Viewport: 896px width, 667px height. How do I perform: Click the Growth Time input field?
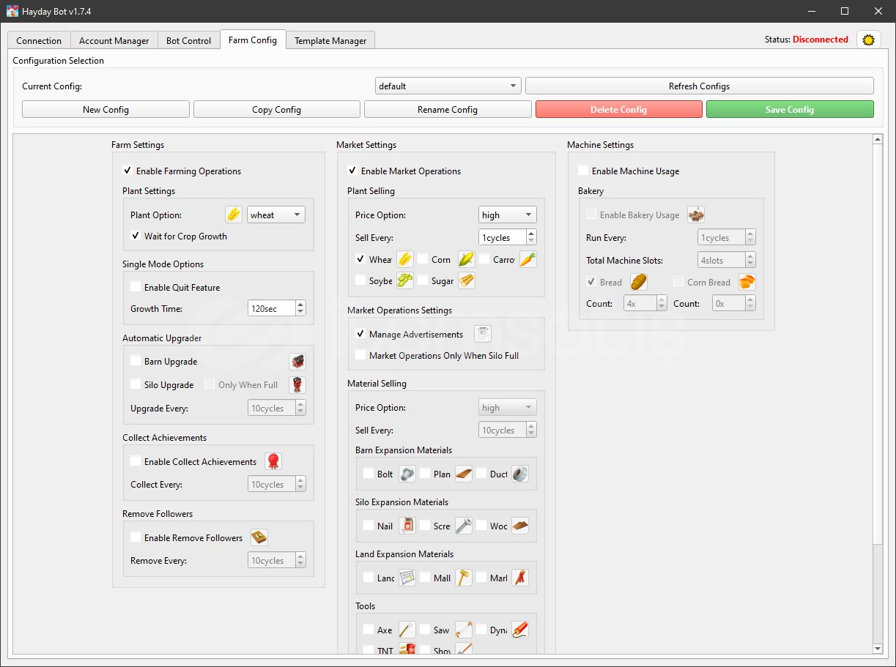click(x=270, y=309)
